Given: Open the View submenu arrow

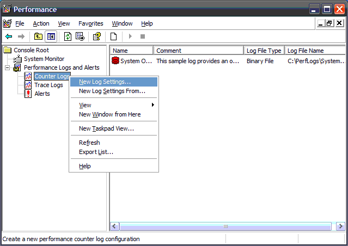Looking at the screenshot, I should (x=152, y=105).
